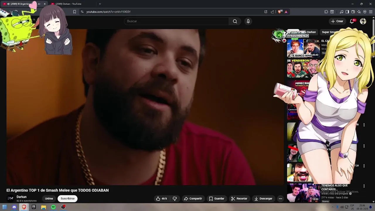Open Spotify from taskbar
The image size is (375, 211).
coord(53,207)
